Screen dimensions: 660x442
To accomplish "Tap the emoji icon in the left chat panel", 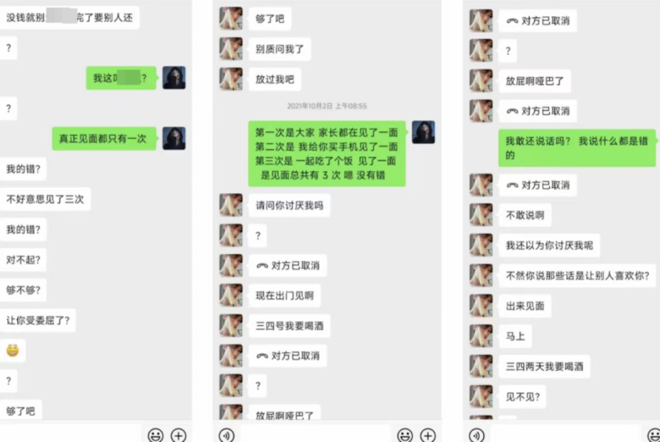I will (x=155, y=435).
